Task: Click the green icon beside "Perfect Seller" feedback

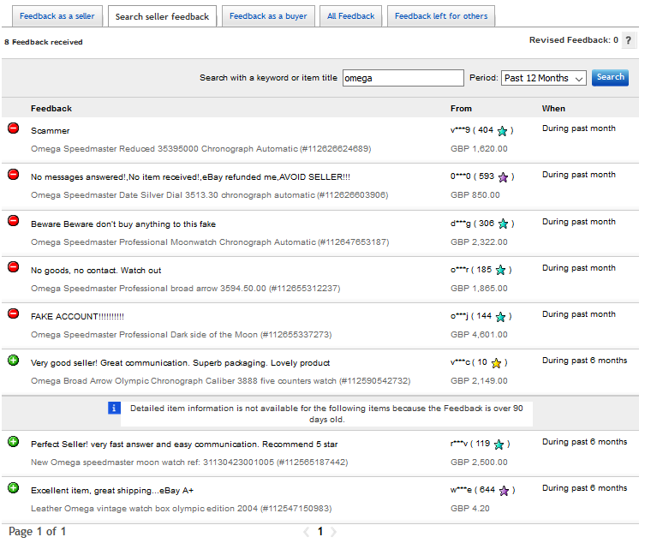Action: [14, 442]
